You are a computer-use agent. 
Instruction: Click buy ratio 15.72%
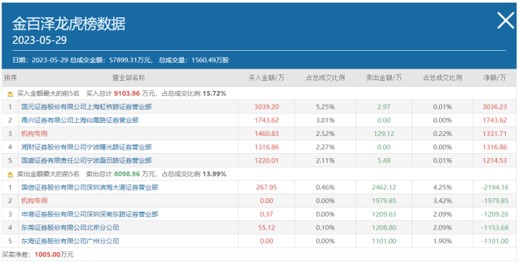tap(214, 94)
